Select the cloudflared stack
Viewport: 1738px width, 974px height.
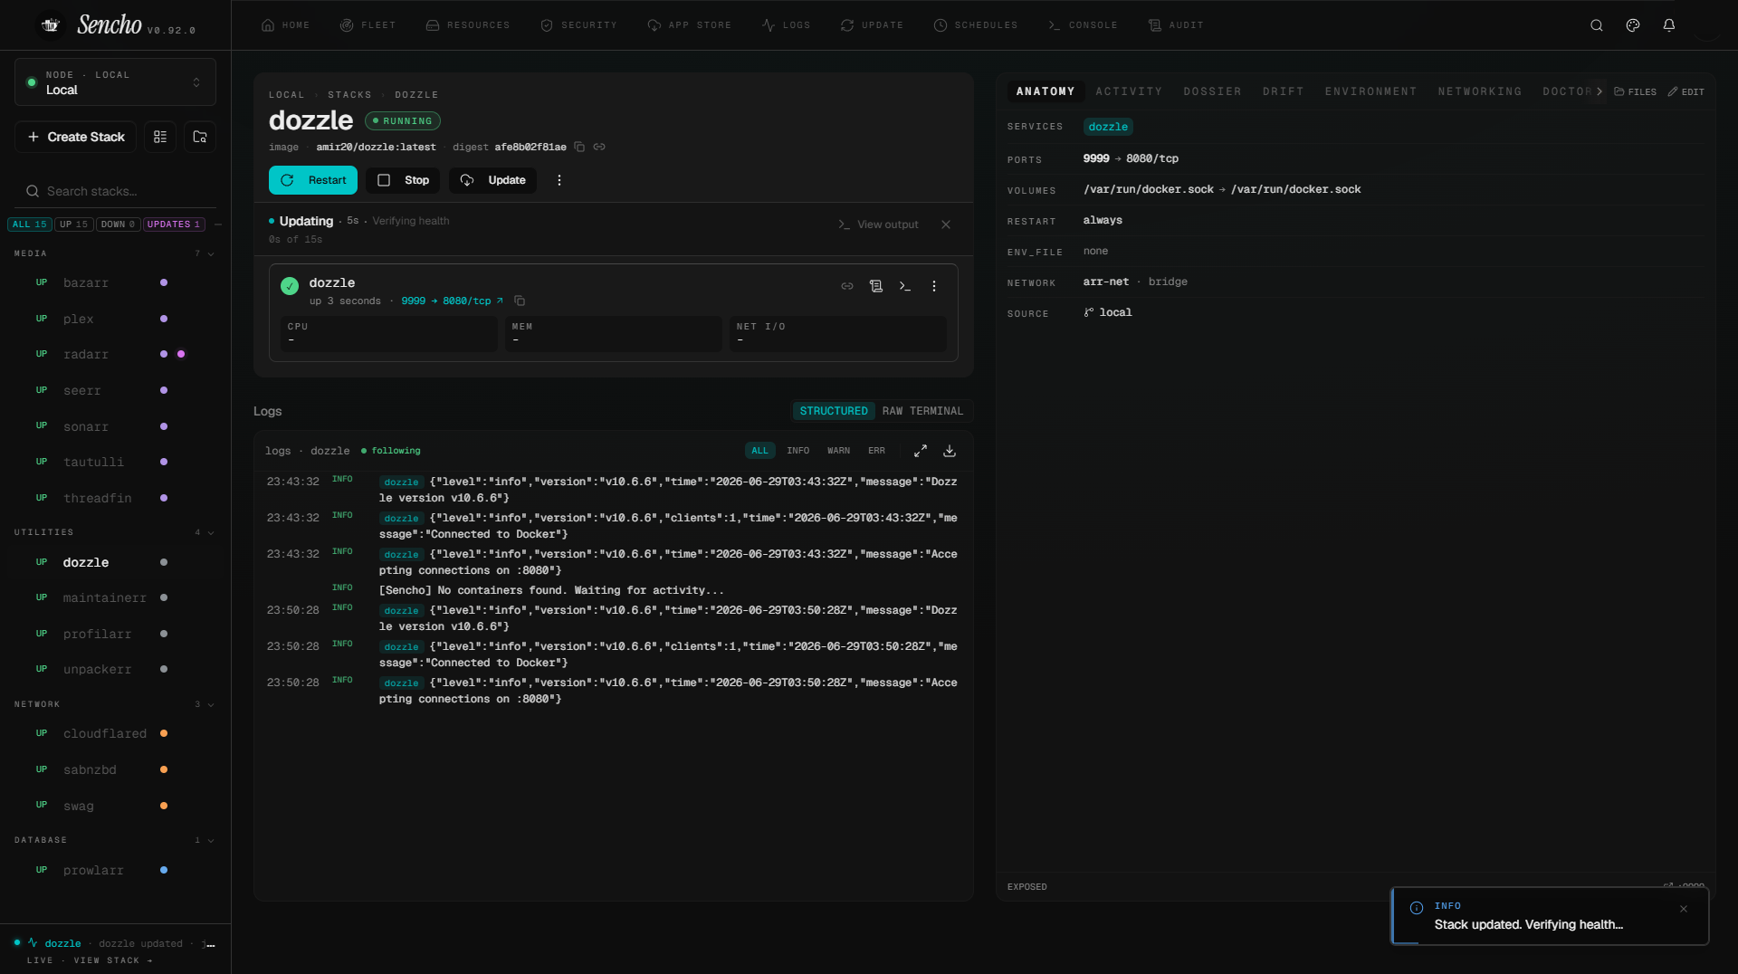tap(105, 733)
